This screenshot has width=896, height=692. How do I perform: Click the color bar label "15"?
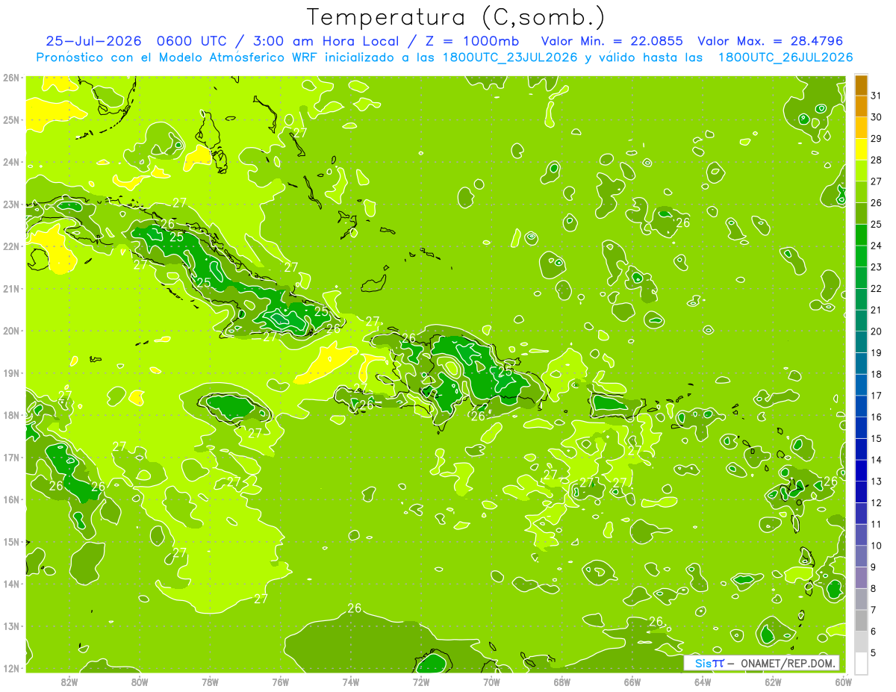pyautogui.click(x=876, y=438)
